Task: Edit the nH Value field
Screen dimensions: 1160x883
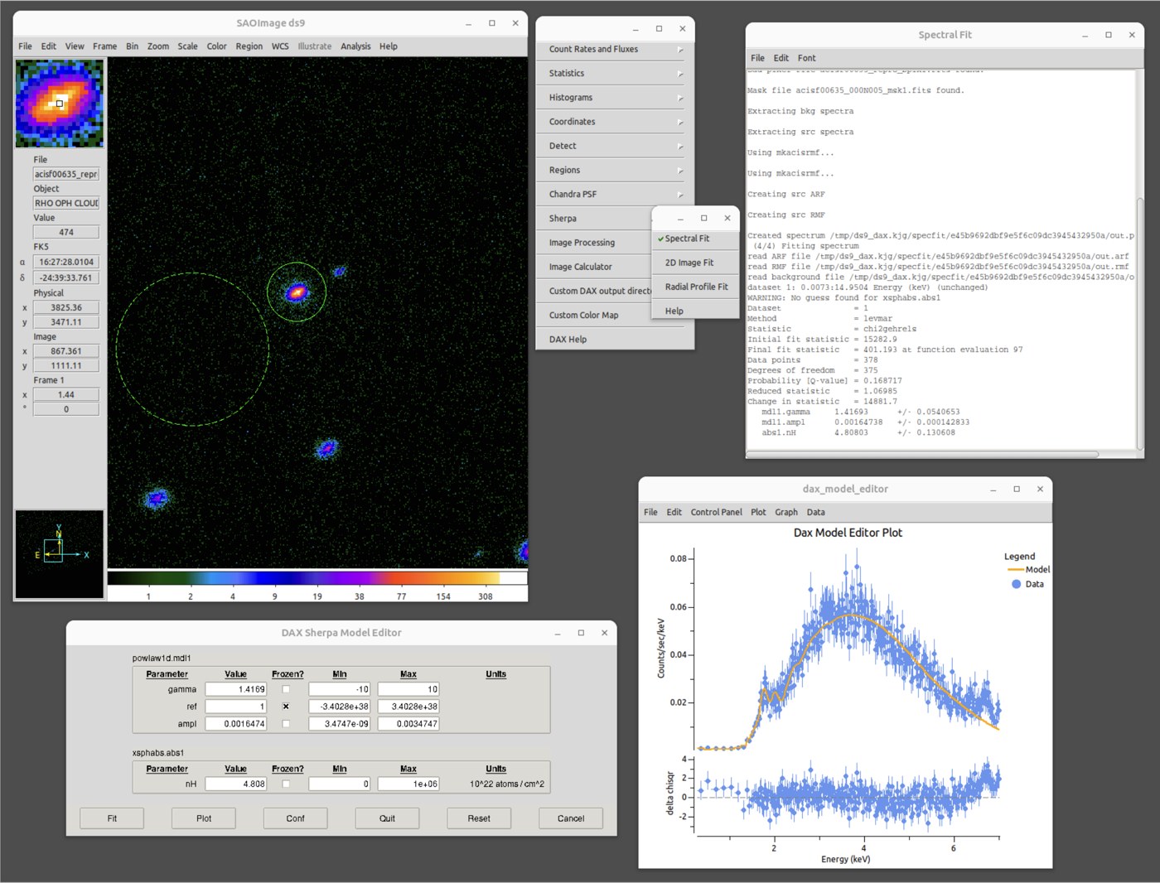Action: click(236, 784)
